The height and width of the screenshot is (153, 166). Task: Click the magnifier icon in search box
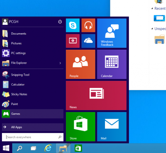60,137
